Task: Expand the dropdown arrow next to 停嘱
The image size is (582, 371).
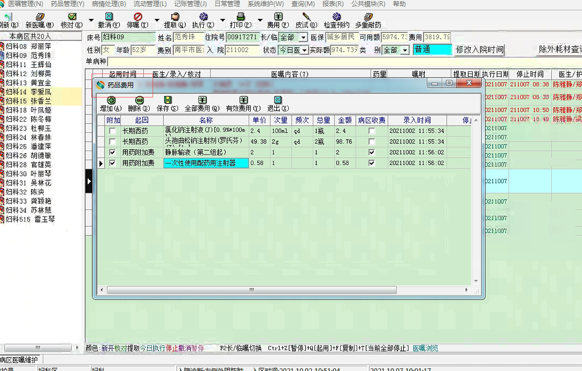Action: [x=156, y=20]
